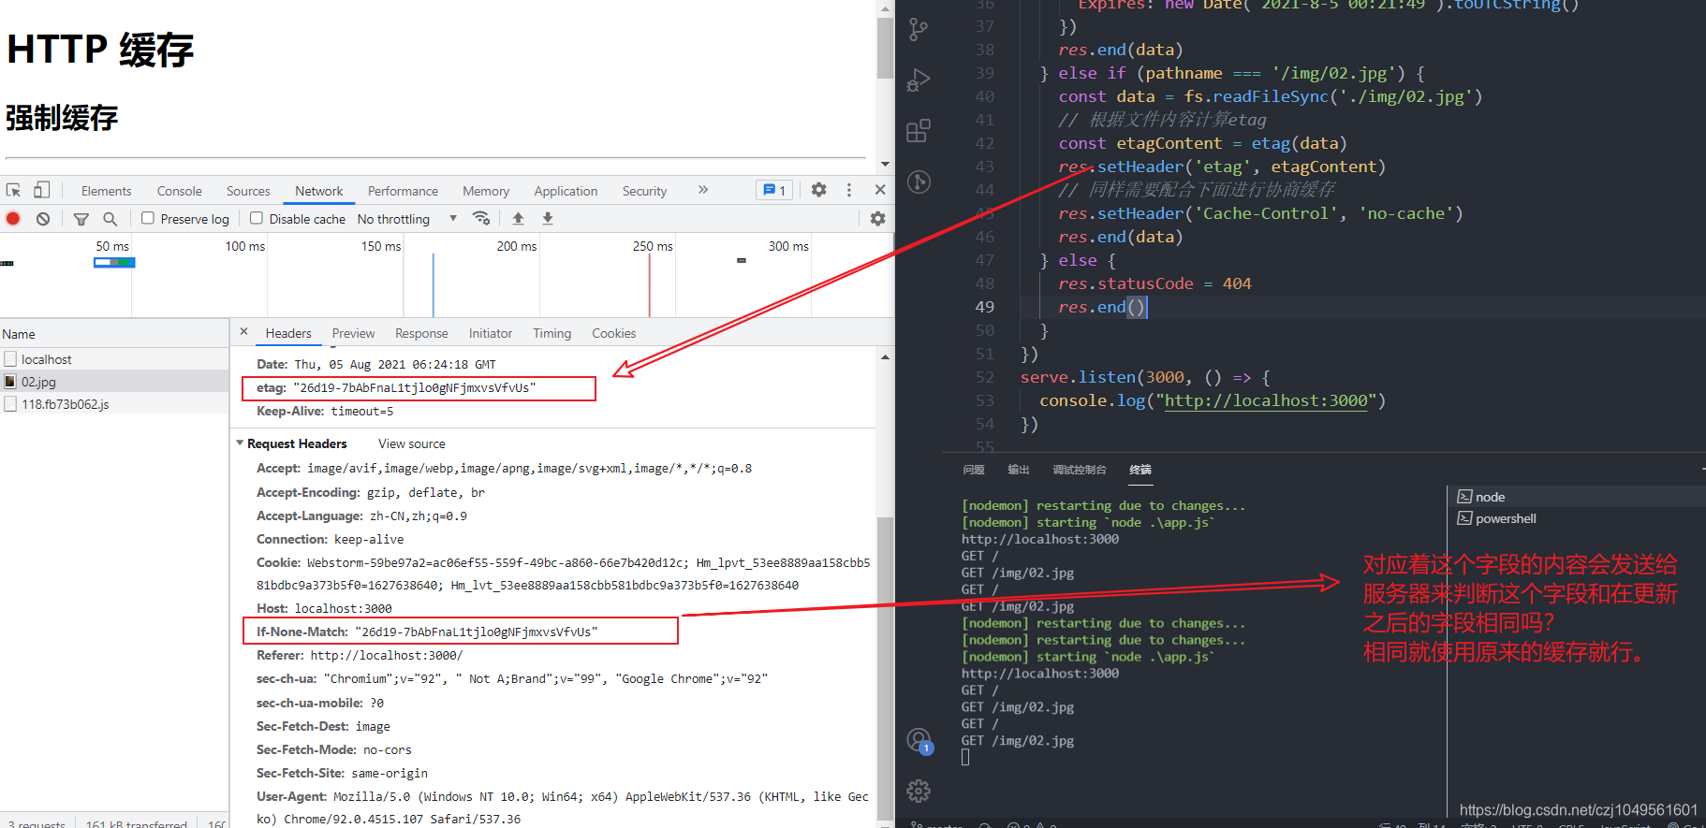Close the request details pane
This screenshot has width=1706, height=828.
[243, 332]
